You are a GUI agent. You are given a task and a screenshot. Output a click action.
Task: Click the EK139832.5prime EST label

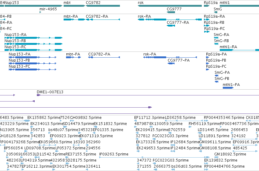click(221, 160)
